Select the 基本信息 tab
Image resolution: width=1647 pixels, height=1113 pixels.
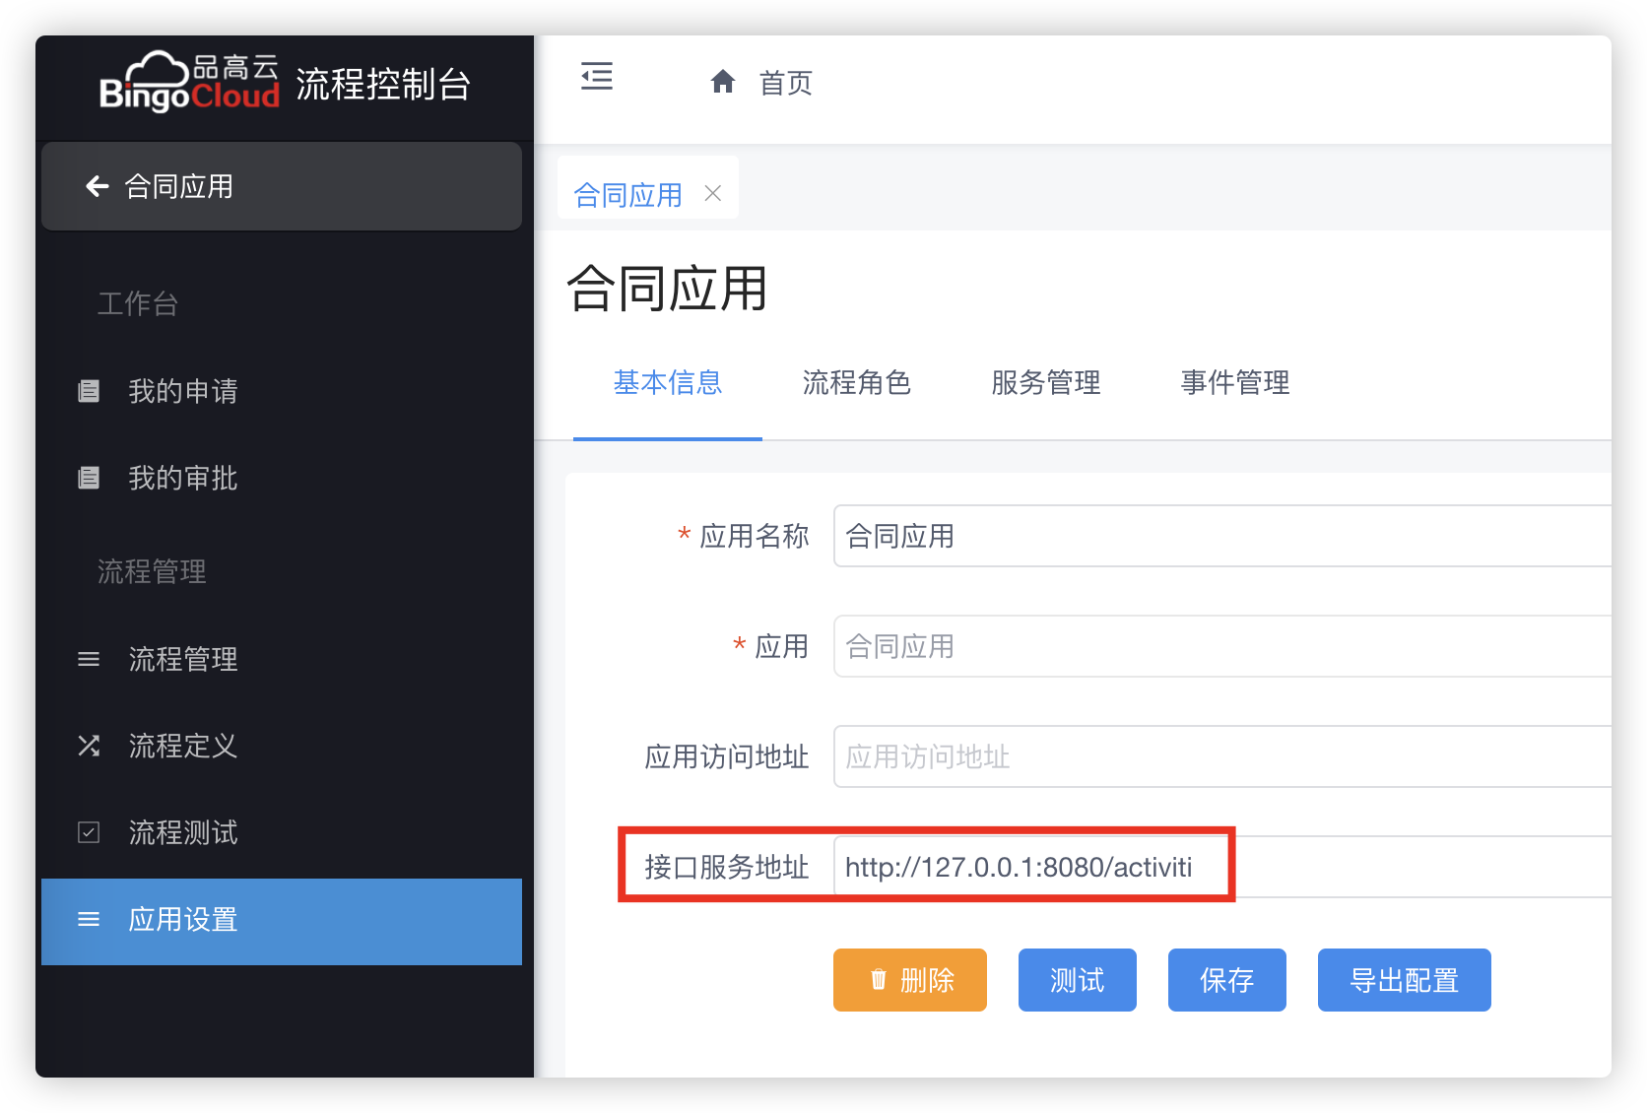[x=668, y=382]
